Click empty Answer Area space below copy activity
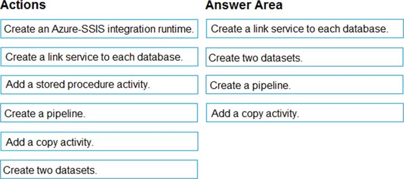The width and height of the screenshot is (404, 179). [304, 149]
